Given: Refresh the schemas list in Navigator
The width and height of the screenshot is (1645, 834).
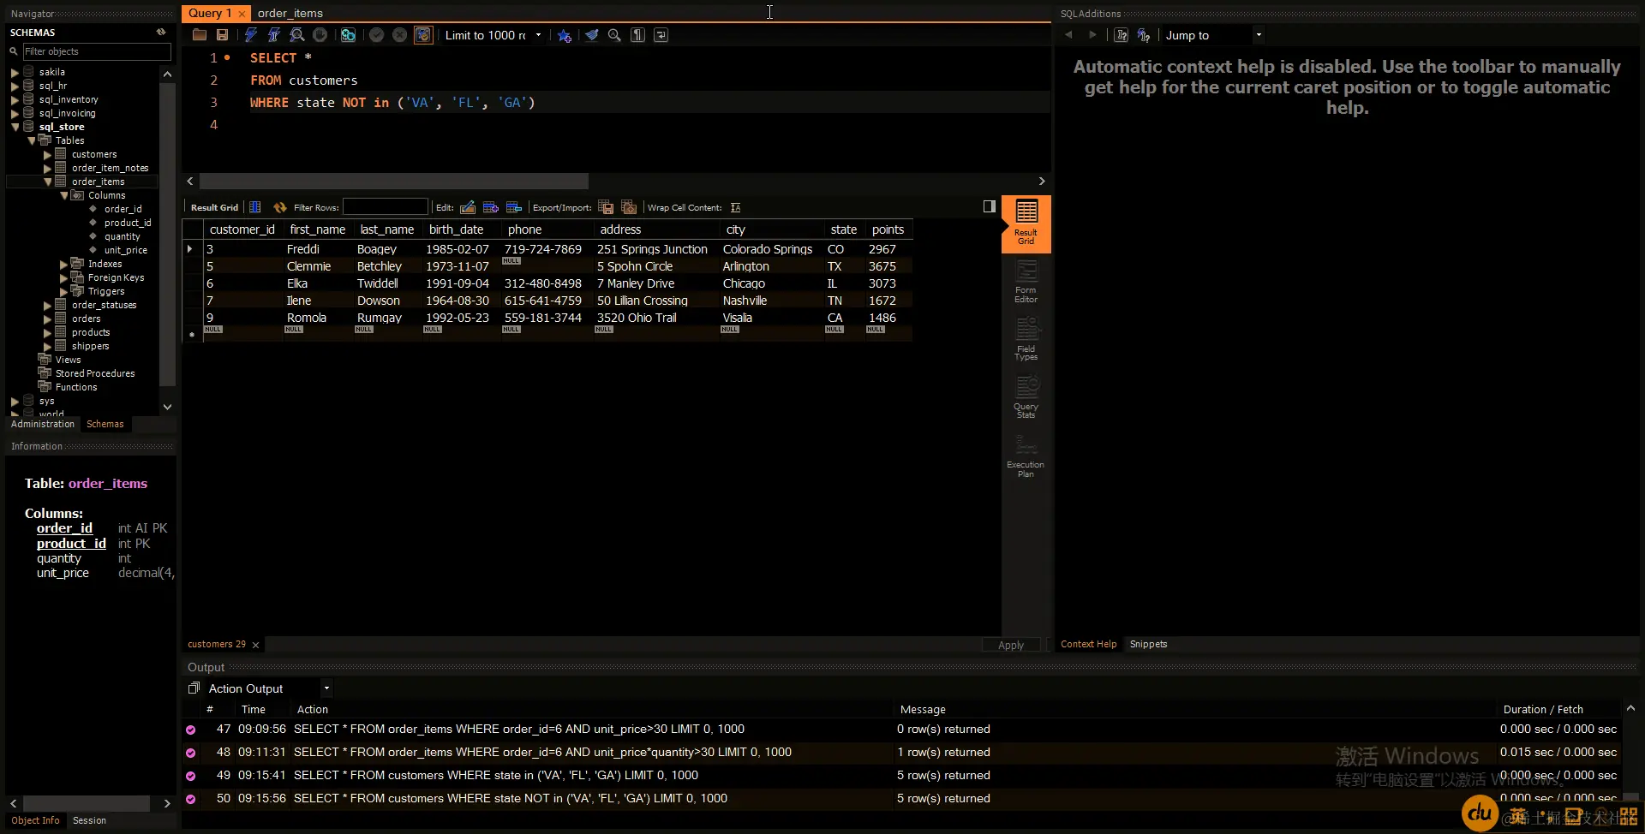Looking at the screenshot, I should coord(160,32).
